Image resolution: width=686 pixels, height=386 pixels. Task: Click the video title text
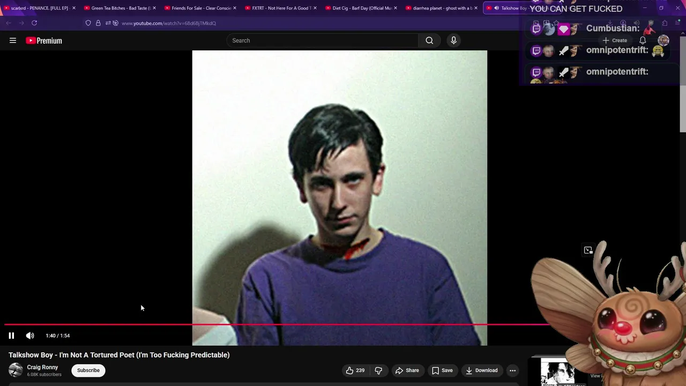click(119, 355)
